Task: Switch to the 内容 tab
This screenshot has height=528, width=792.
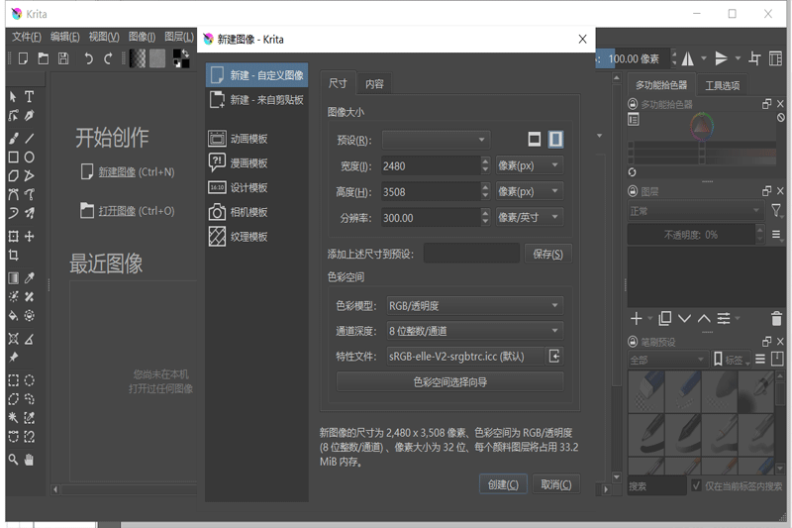Action: [374, 84]
